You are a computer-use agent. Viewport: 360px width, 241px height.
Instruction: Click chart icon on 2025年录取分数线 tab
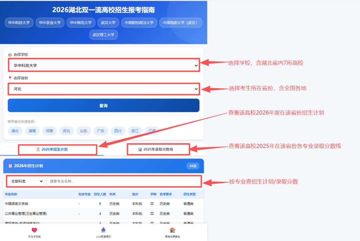point(140,150)
